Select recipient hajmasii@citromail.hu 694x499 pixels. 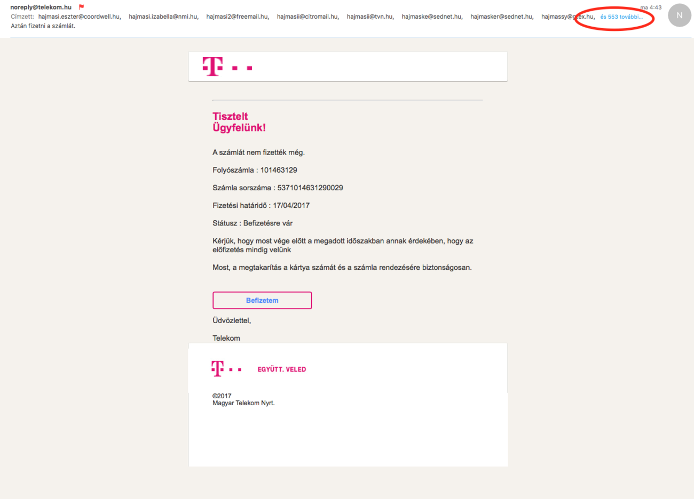pos(307,17)
